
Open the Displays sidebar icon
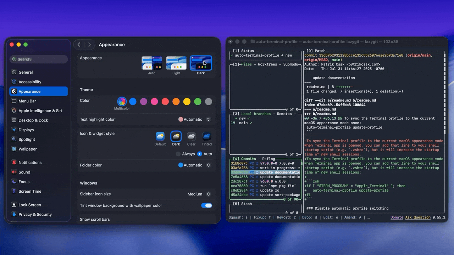(14, 130)
